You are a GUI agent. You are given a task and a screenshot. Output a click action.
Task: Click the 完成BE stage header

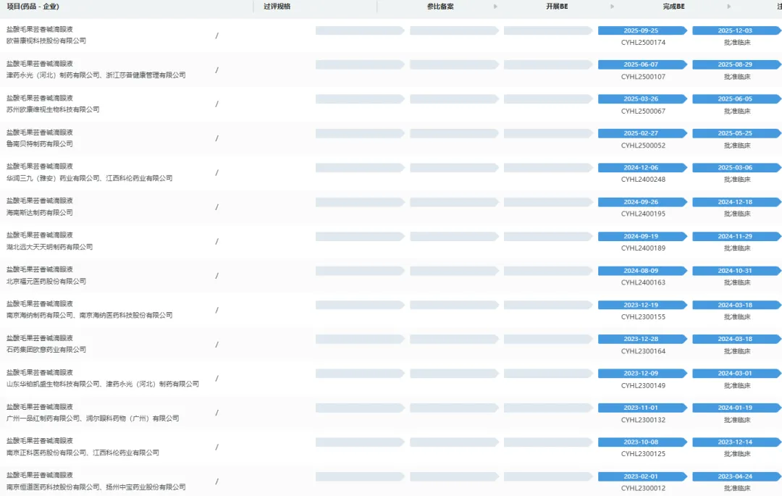(x=673, y=7)
